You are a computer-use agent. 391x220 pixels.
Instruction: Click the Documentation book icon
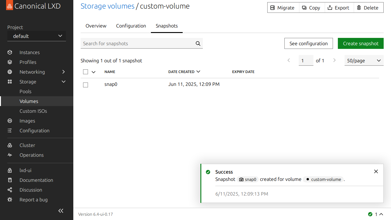[x=10, y=180]
